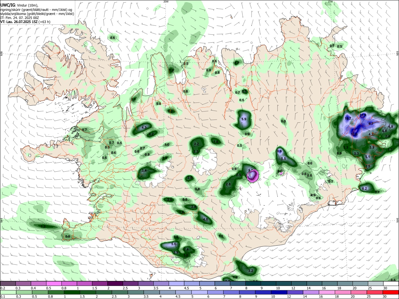Click the '20W' longitude label
399x299 pixels.
(x=166, y=2)
